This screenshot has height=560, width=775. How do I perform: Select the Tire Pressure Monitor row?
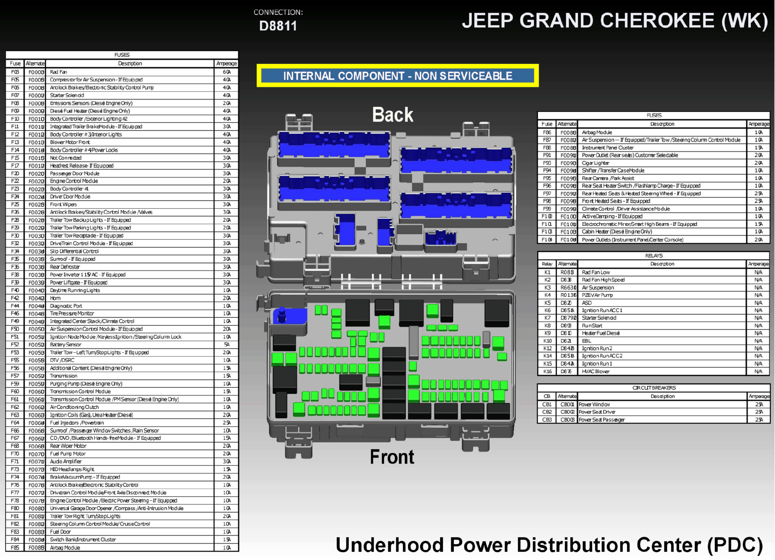click(122, 314)
